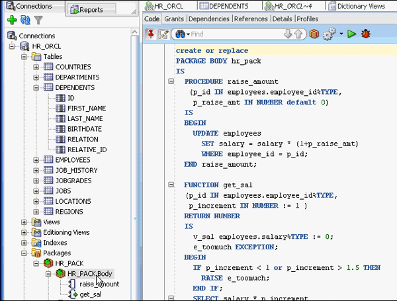Run the package with green arrow
The height and width of the screenshot is (301, 397).
[352, 34]
